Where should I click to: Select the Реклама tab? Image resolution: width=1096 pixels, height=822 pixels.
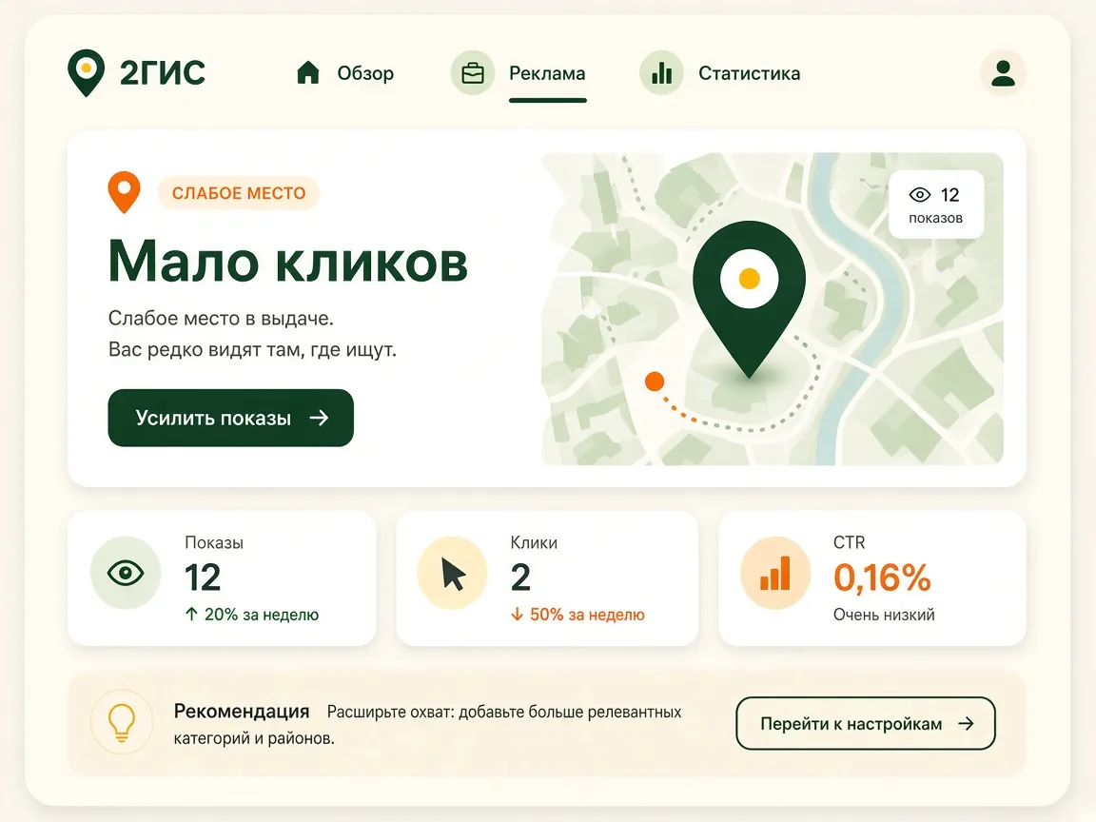coord(547,73)
